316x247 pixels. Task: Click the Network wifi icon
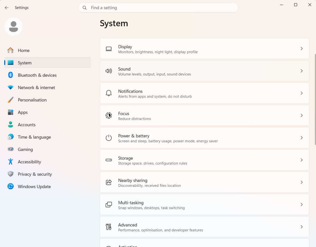[x=11, y=87]
